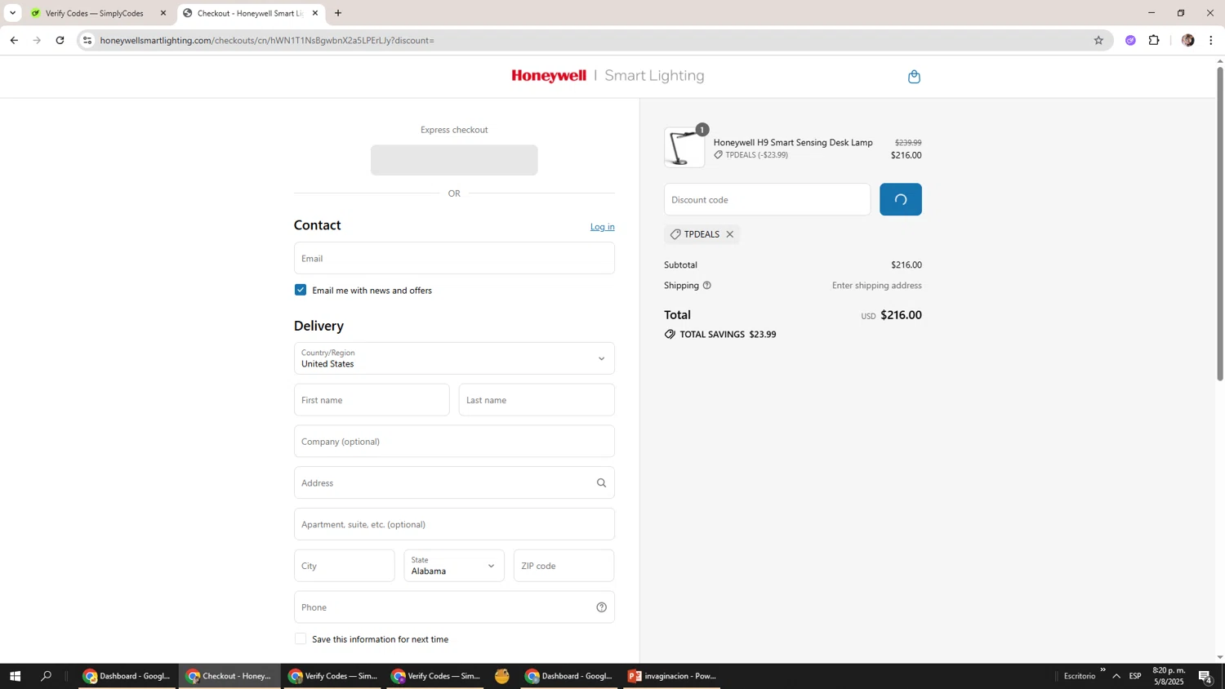
Task: Click the Express checkout button
Action: (x=454, y=160)
